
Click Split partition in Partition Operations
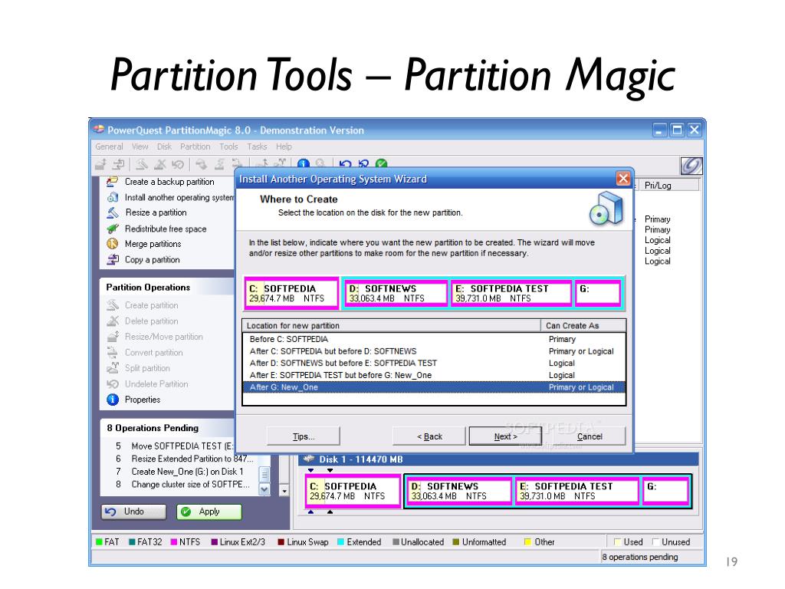[x=139, y=368]
